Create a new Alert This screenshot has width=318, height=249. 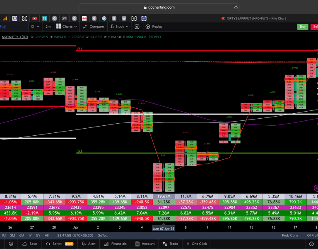point(89,244)
